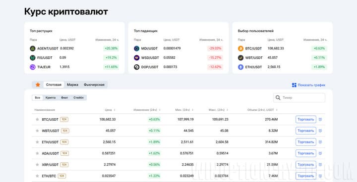Click Торговать button for ADA/USDT

306,153
